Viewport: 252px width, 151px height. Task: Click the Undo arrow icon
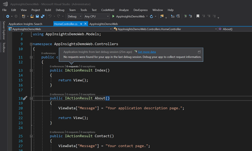click(x=50, y=16)
